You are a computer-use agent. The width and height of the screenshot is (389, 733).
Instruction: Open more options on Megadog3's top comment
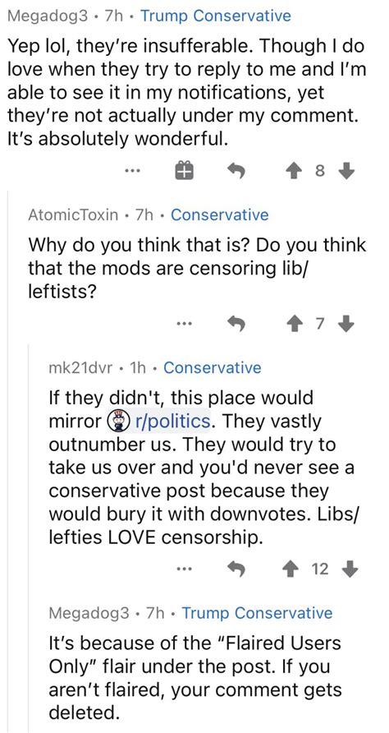132,172
